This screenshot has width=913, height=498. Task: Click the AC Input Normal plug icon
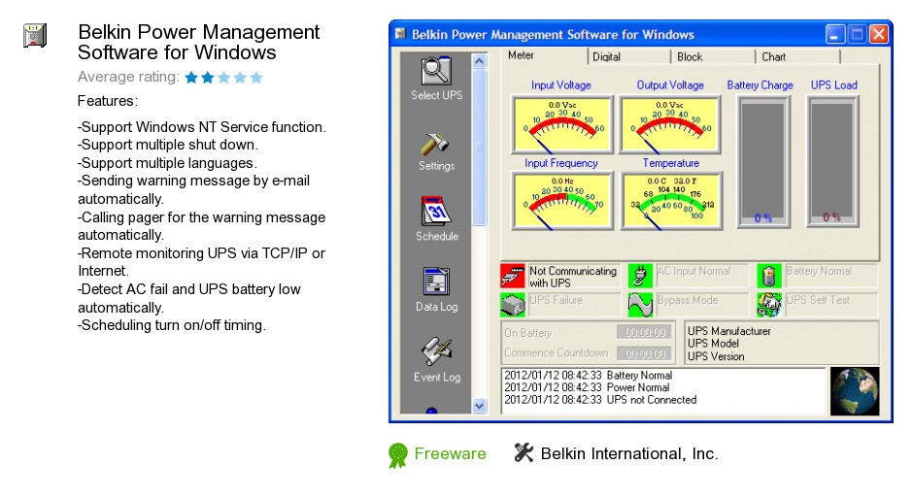640,277
